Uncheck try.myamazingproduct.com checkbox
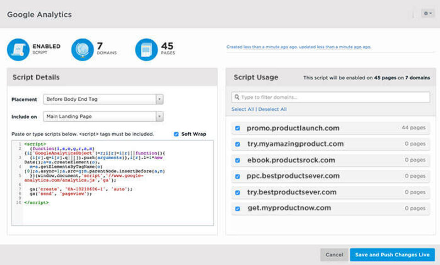 (237, 144)
